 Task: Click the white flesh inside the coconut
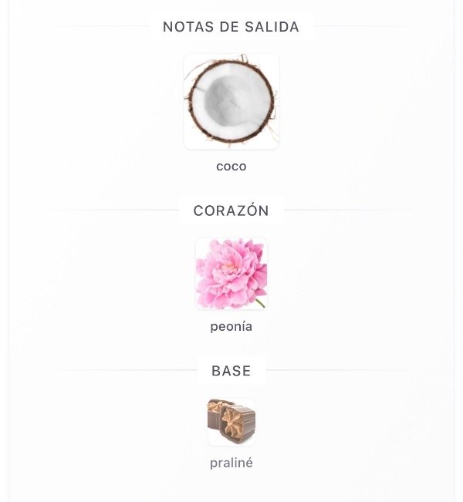228,98
